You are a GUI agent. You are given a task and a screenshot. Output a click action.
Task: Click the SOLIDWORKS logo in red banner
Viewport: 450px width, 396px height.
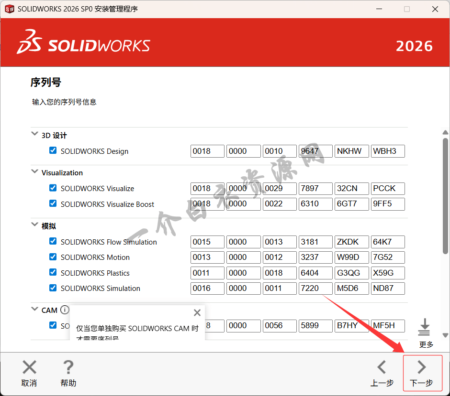point(84,43)
